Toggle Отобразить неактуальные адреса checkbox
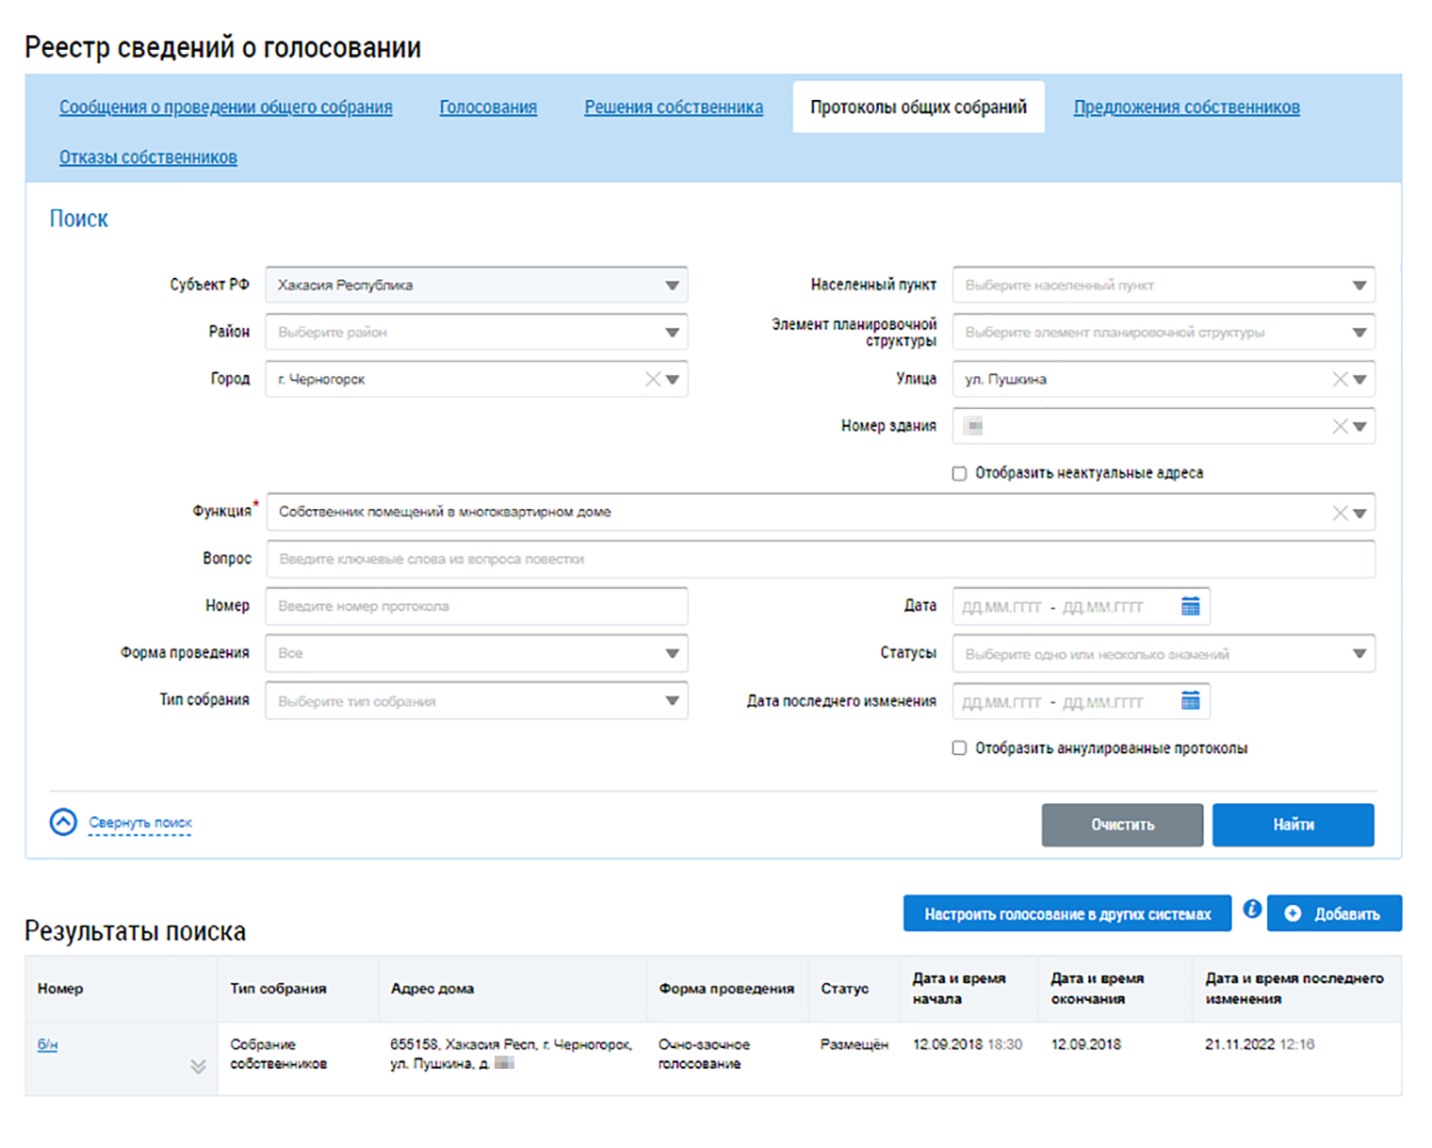The width and height of the screenshot is (1432, 1148). (959, 473)
